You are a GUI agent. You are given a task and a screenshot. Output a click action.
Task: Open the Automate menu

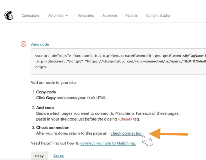[x=58, y=15]
